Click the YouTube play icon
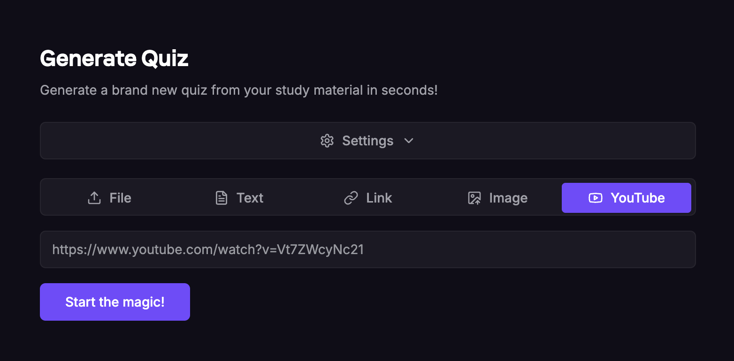This screenshot has height=361, width=734. 595,198
